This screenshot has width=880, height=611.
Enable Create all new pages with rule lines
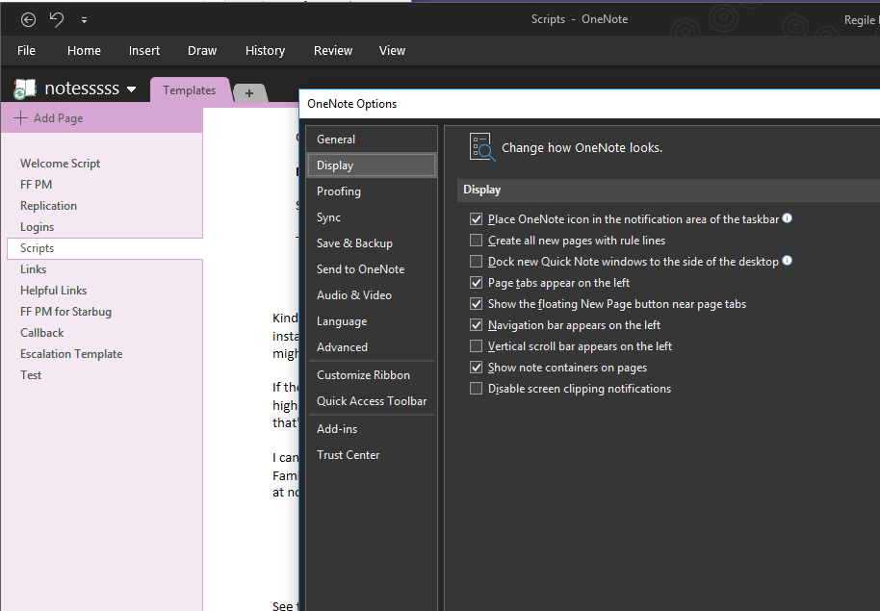tap(476, 241)
